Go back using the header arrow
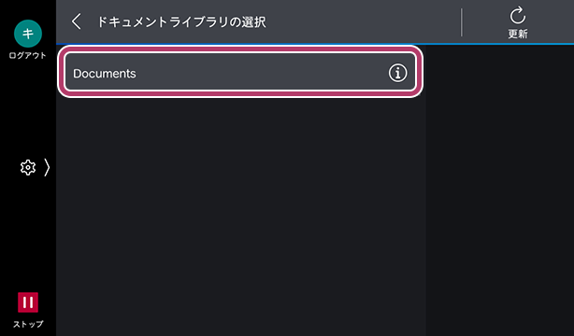The width and height of the screenshot is (574, 336). (76, 21)
